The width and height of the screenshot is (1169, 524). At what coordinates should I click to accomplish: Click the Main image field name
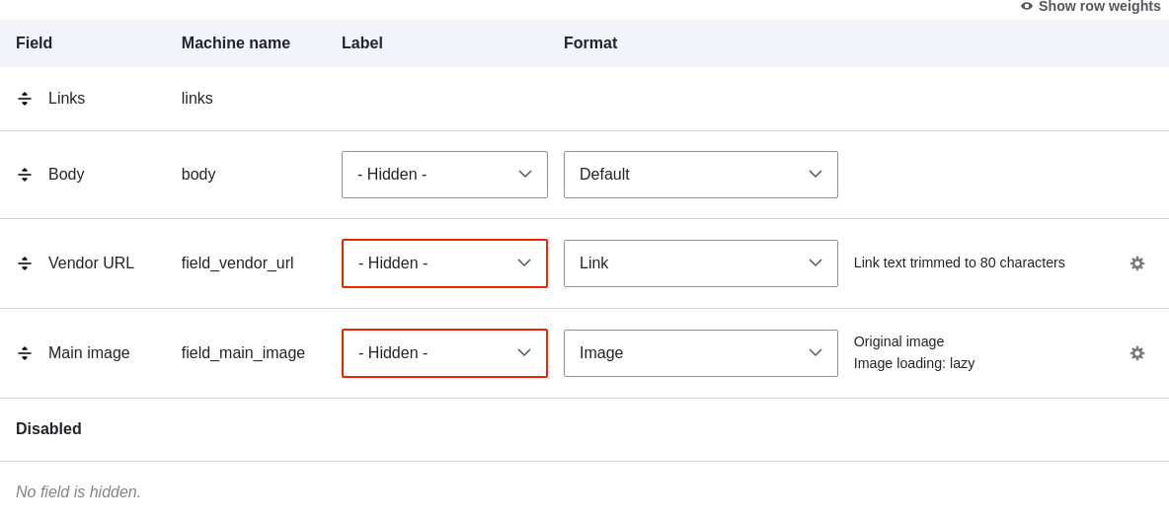point(89,353)
